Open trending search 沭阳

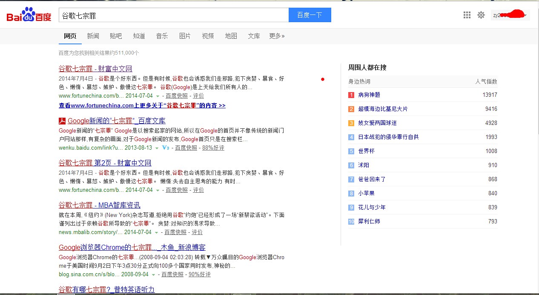point(364,165)
